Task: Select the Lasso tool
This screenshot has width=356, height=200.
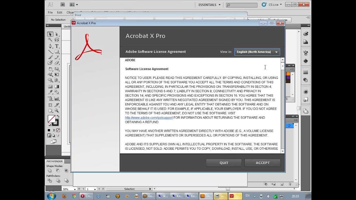Action: coord(57,40)
